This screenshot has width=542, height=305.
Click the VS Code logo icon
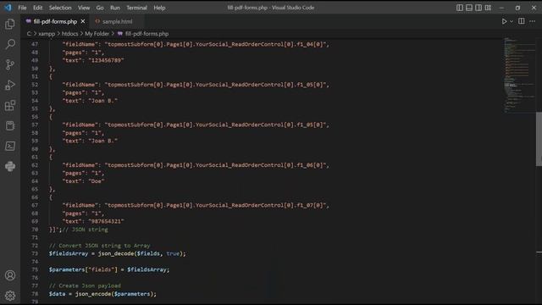[8, 8]
